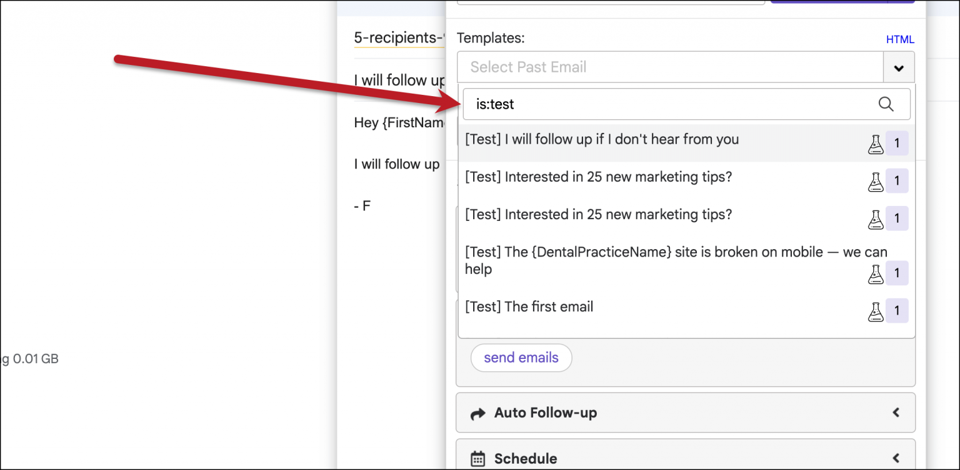Click the "1" badge on the second marketing tips entry
960x470 pixels.
point(897,218)
